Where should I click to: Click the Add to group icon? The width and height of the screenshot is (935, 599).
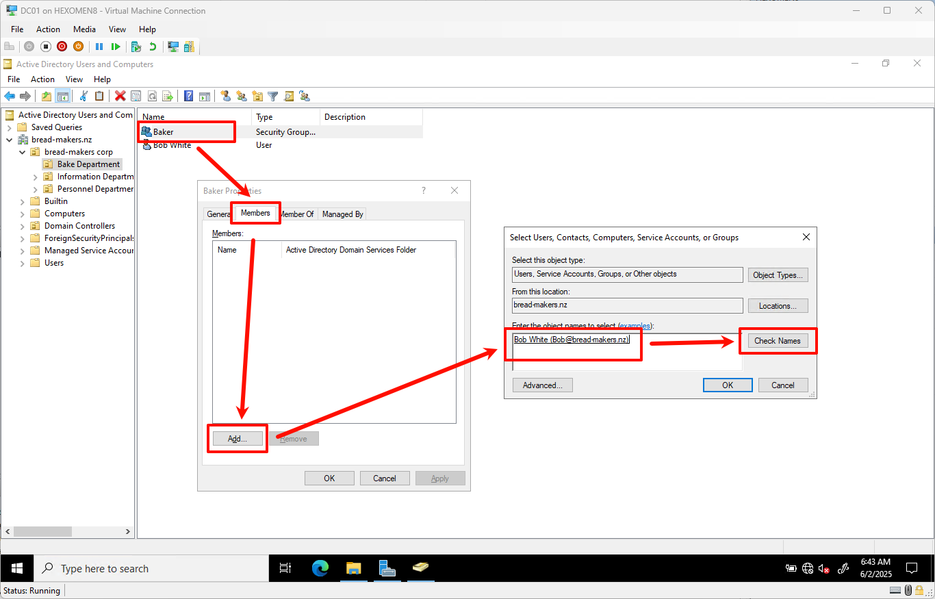click(x=305, y=96)
